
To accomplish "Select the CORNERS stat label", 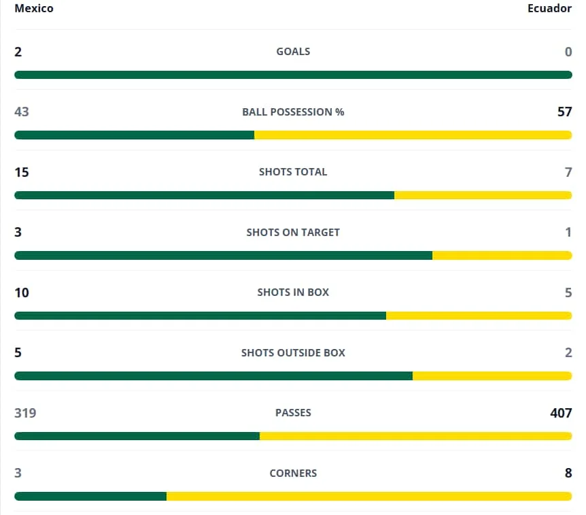I will point(293,473).
